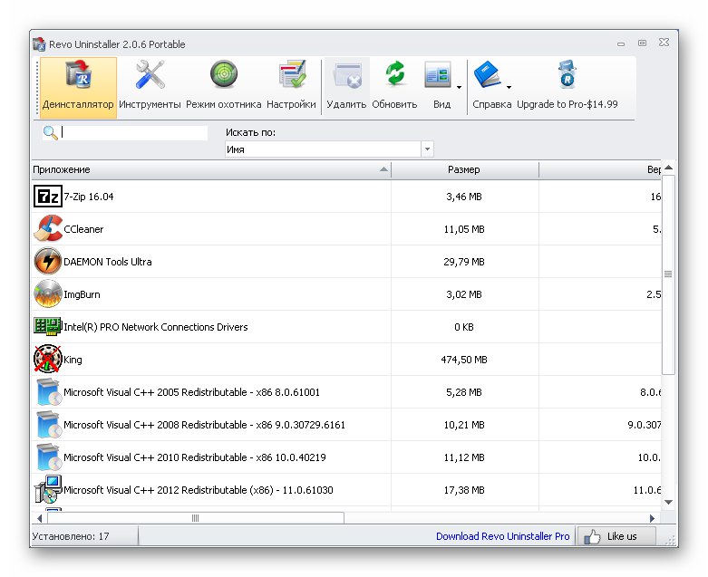Click horizontal scrollbar left arrow
This screenshot has width=708, height=577.
pyautogui.click(x=39, y=518)
